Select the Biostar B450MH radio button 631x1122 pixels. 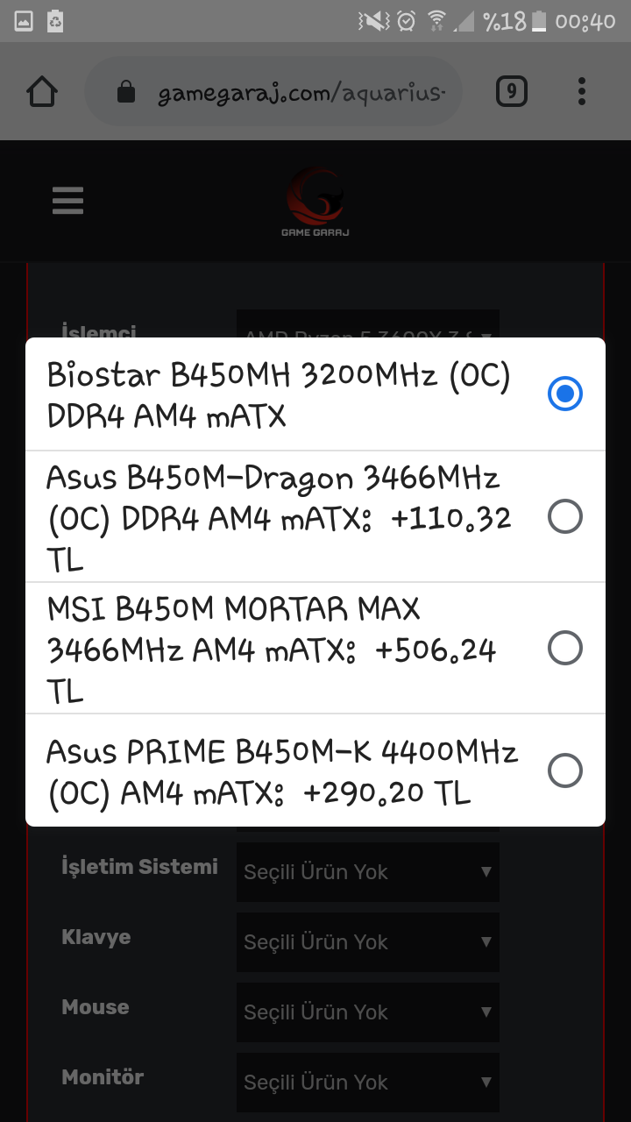click(564, 394)
